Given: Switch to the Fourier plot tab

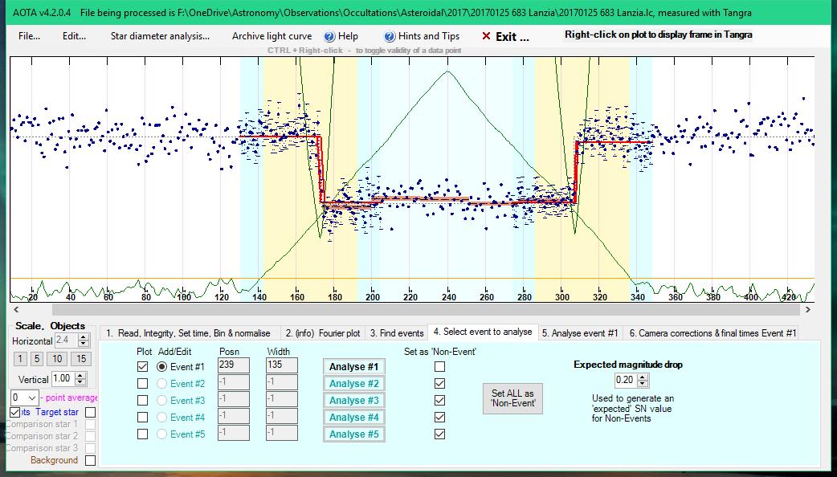Looking at the screenshot, I should click(x=322, y=333).
